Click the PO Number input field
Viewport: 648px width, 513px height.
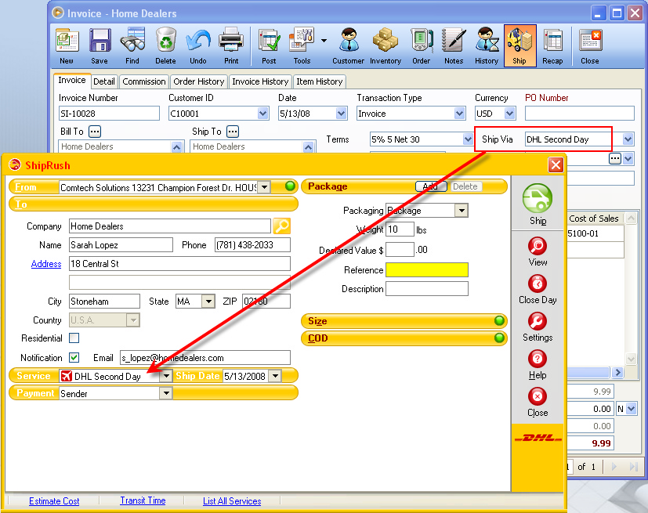pos(579,114)
